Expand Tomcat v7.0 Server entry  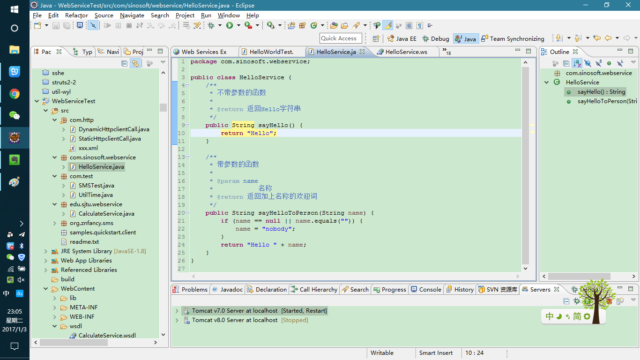pos(177,310)
